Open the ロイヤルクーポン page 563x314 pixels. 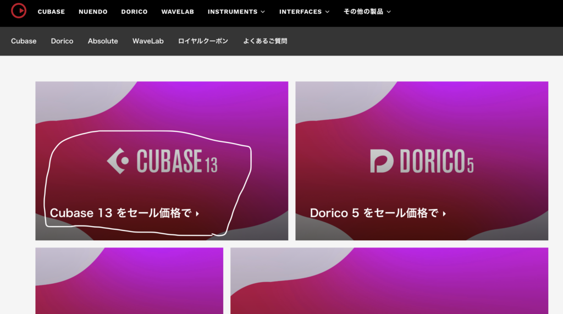coord(203,41)
